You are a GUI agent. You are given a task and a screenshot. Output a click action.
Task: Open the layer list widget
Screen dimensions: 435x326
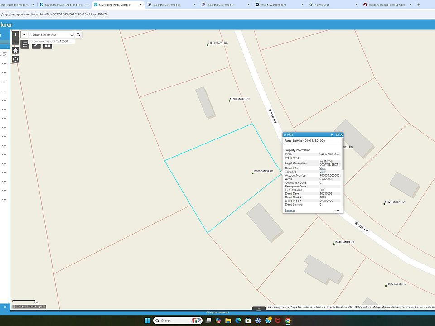tap(25, 44)
